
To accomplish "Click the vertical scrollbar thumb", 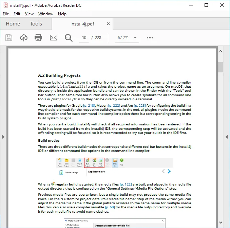I will coord(221,67).
